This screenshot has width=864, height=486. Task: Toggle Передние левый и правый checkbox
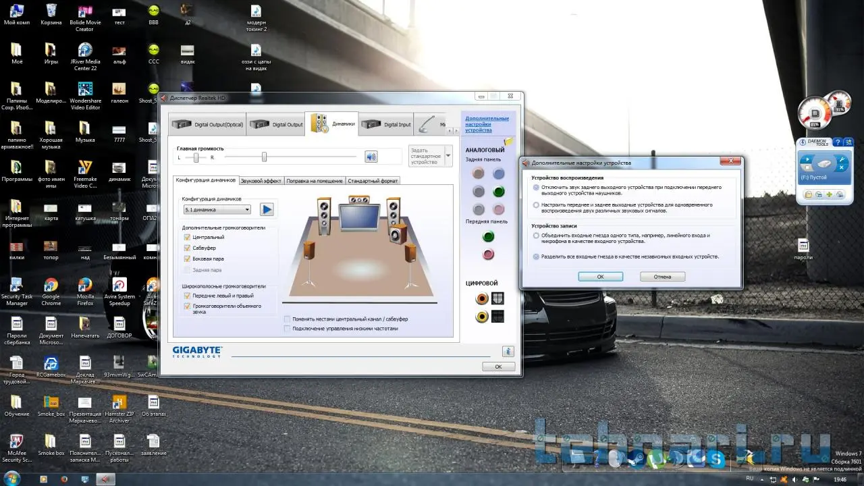coord(188,295)
